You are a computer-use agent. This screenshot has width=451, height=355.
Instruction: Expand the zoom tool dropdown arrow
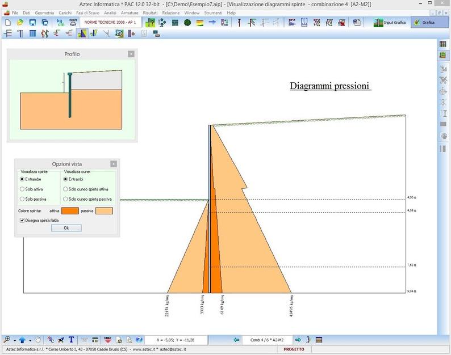[x=14, y=340]
